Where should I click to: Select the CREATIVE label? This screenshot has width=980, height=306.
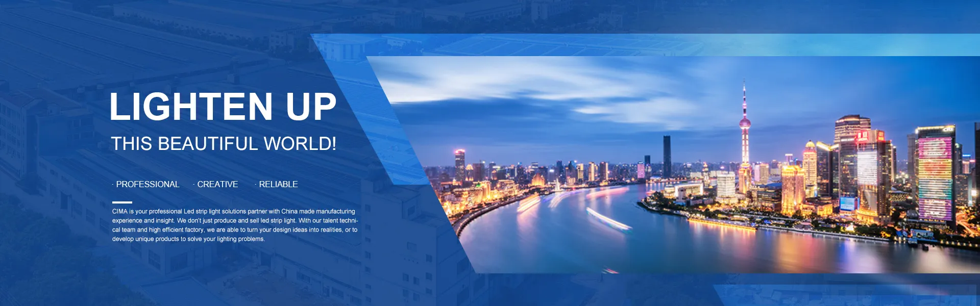tap(217, 184)
